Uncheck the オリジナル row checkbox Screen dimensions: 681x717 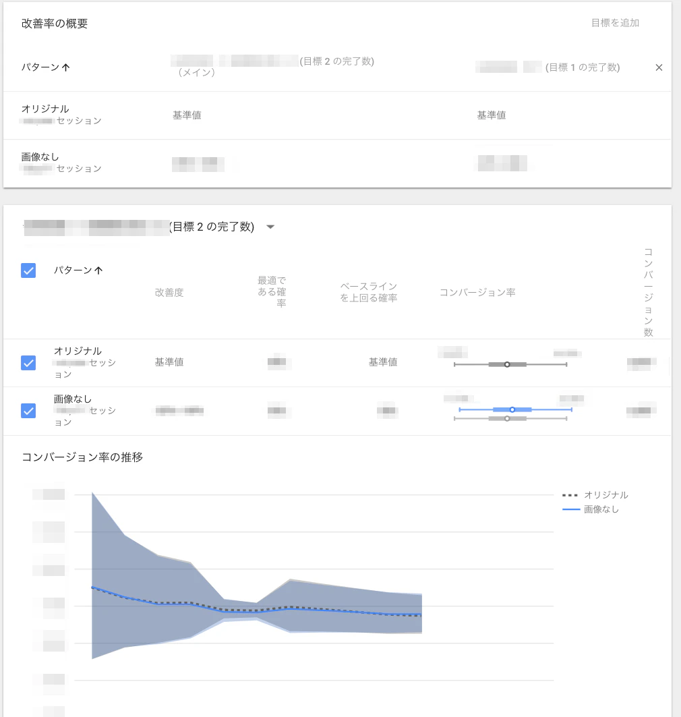tap(28, 363)
